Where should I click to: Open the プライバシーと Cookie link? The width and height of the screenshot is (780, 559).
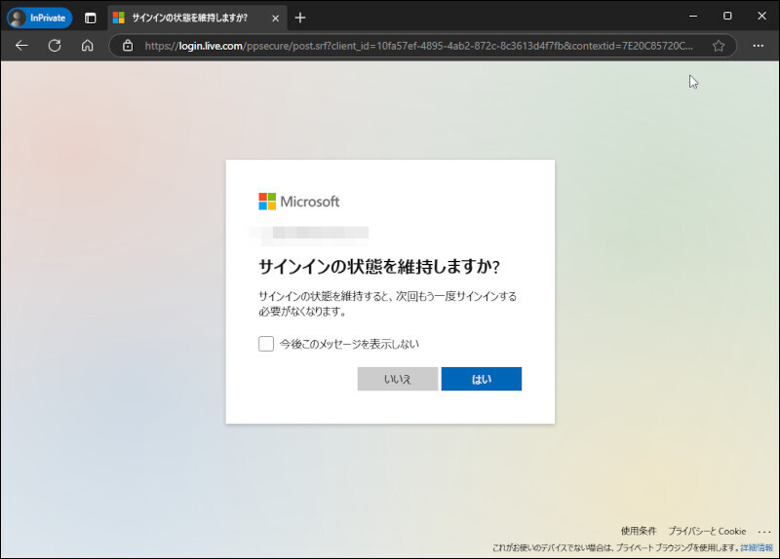tap(707, 531)
